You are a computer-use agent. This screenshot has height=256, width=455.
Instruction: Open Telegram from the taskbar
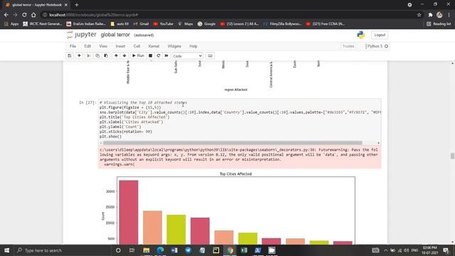(x=188, y=250)
